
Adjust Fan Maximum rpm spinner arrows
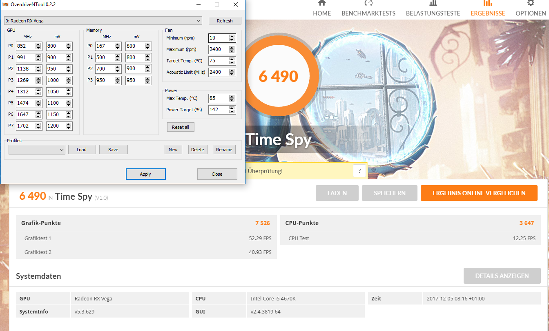232,49
